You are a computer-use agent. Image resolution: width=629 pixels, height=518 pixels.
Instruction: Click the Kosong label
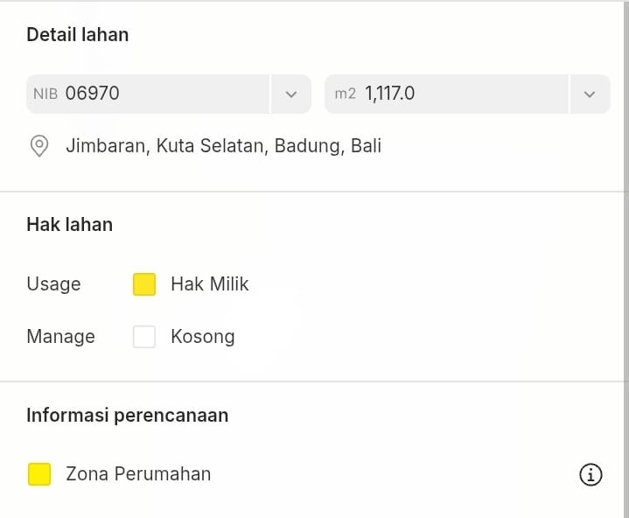pos(203,337)
